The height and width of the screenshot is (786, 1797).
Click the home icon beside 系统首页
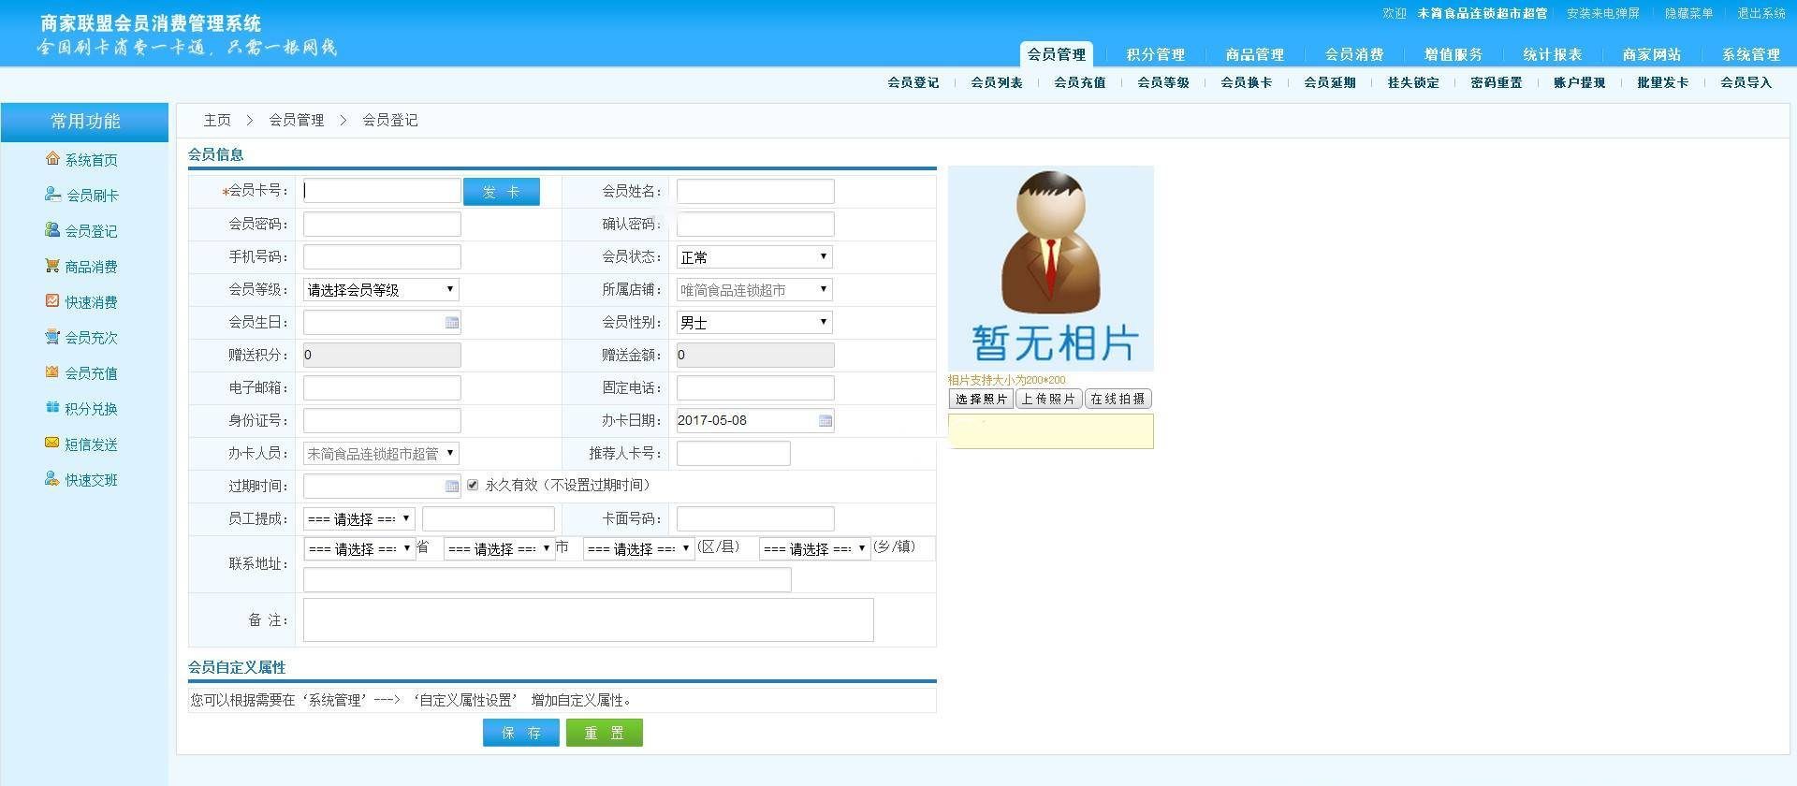[x=52, y=159]
